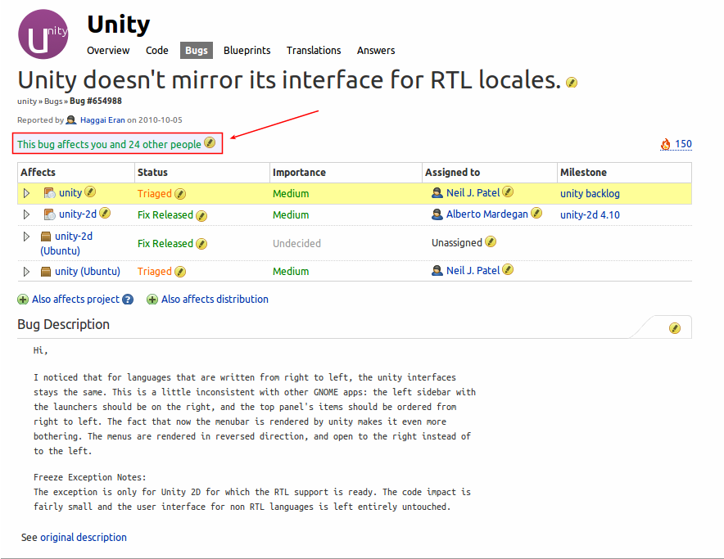
Task: Expand the unity (Ubuntu) row
Action: click(26, 272)
